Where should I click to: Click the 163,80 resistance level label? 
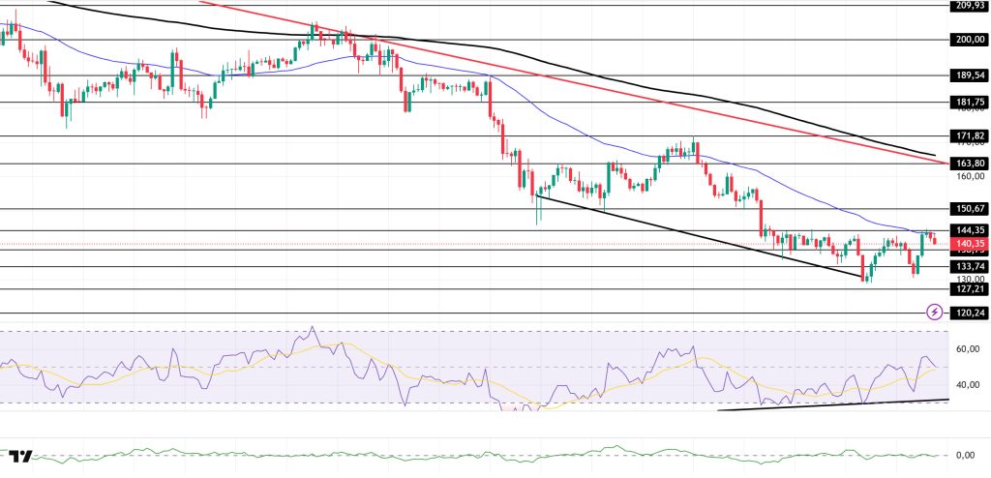tap(971, 164)
